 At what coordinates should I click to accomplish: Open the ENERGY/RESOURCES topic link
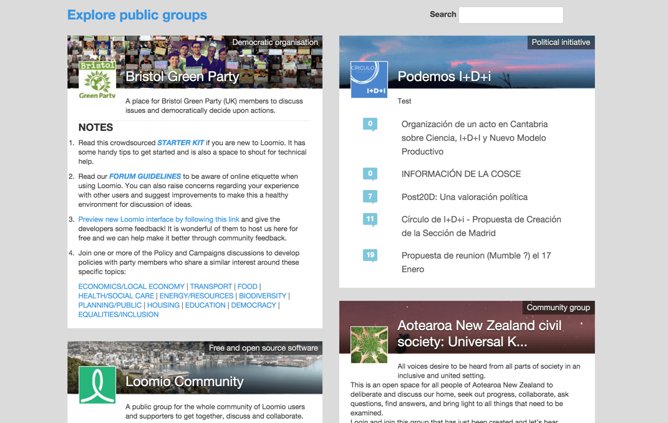point(196,296)
